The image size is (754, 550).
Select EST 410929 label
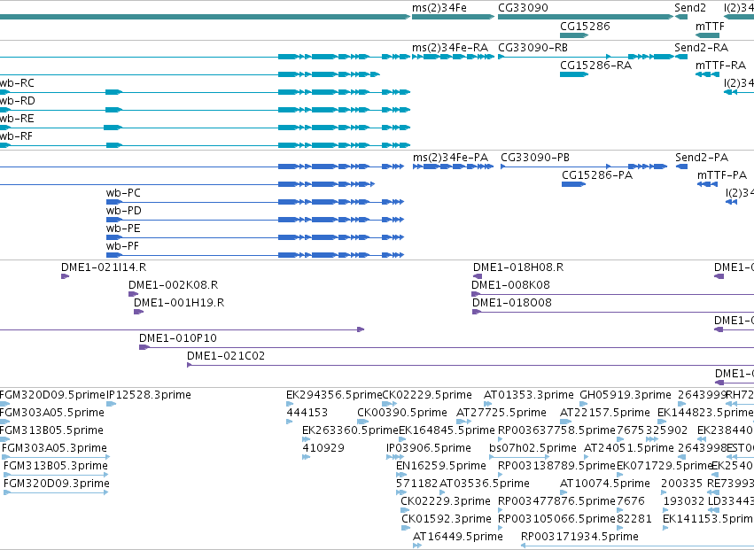pos(323,448)
